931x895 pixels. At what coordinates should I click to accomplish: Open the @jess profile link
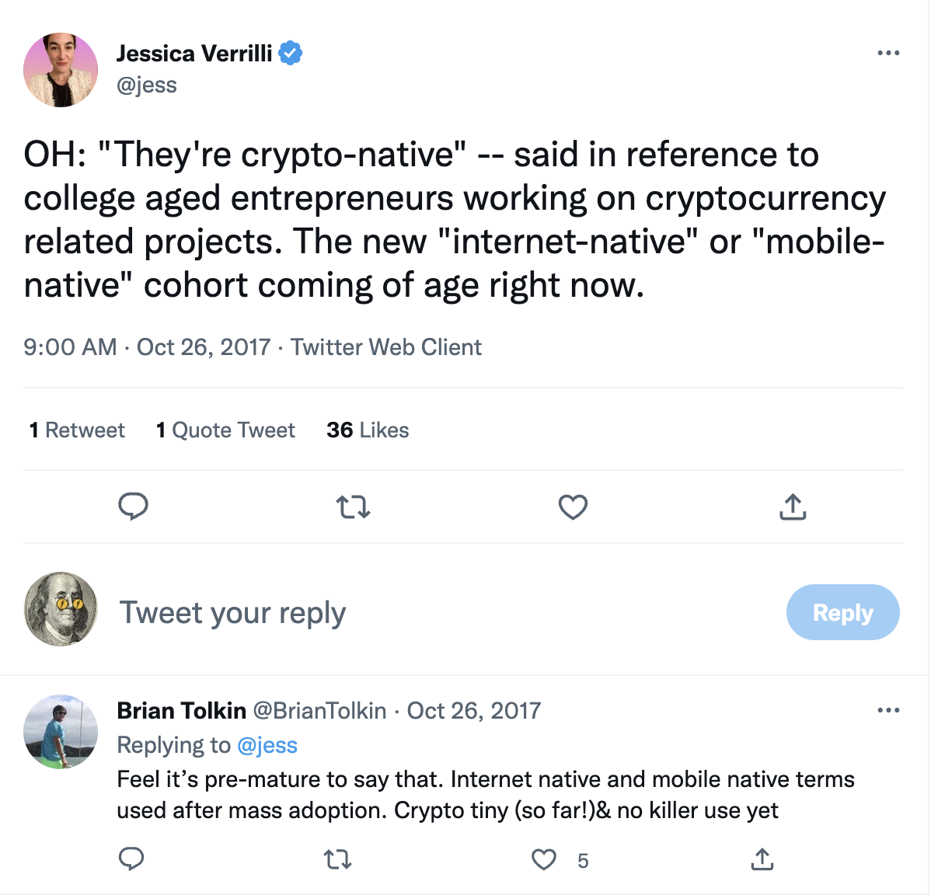[x=148, y=85]
